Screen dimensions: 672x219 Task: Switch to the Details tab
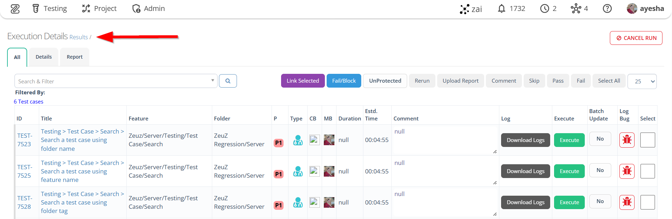(44, 57)
